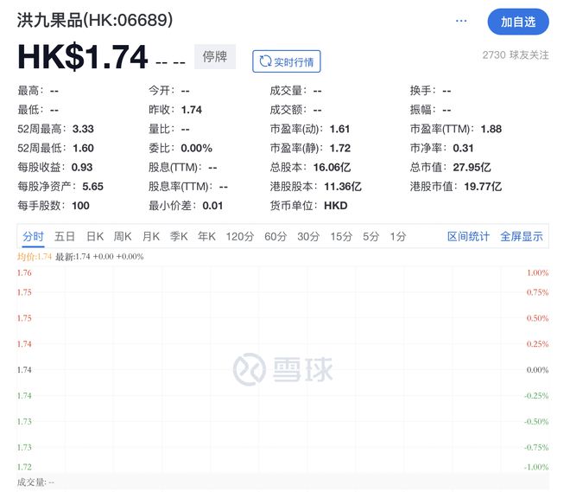Show the 年K chart tab

click(x=207, y=237)
